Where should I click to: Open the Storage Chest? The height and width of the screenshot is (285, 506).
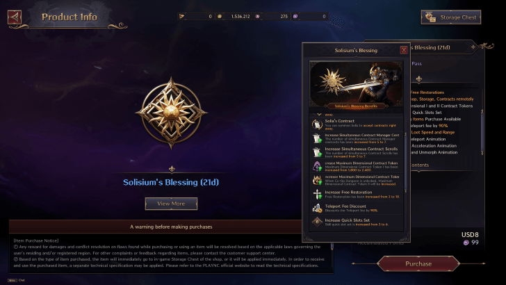point(451,17)
